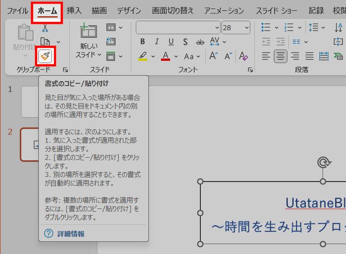Switch to the 挿入 tab
This screenshot has width=346, height=254.
[74, 10]
